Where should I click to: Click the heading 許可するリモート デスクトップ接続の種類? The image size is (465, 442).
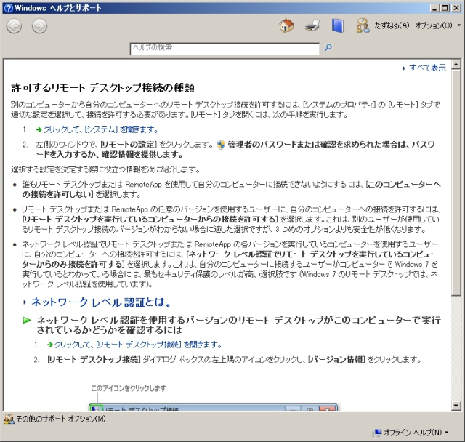[103, 88]
